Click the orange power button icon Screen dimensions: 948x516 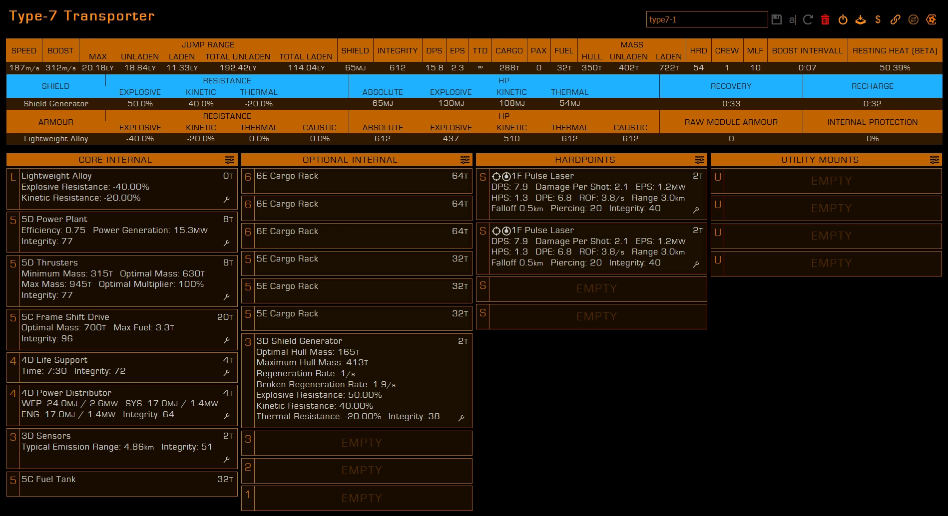pyautogui.click(x=843, y=19)
